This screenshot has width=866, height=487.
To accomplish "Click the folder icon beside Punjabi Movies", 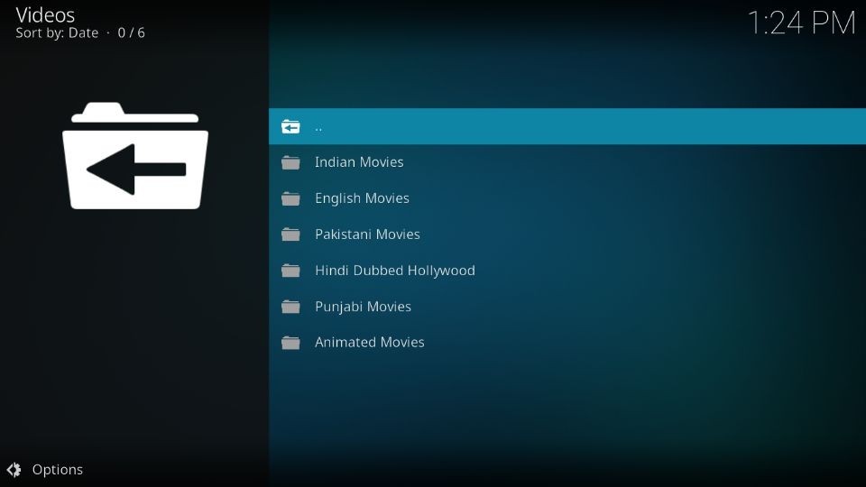I will [x=290, y=307].
